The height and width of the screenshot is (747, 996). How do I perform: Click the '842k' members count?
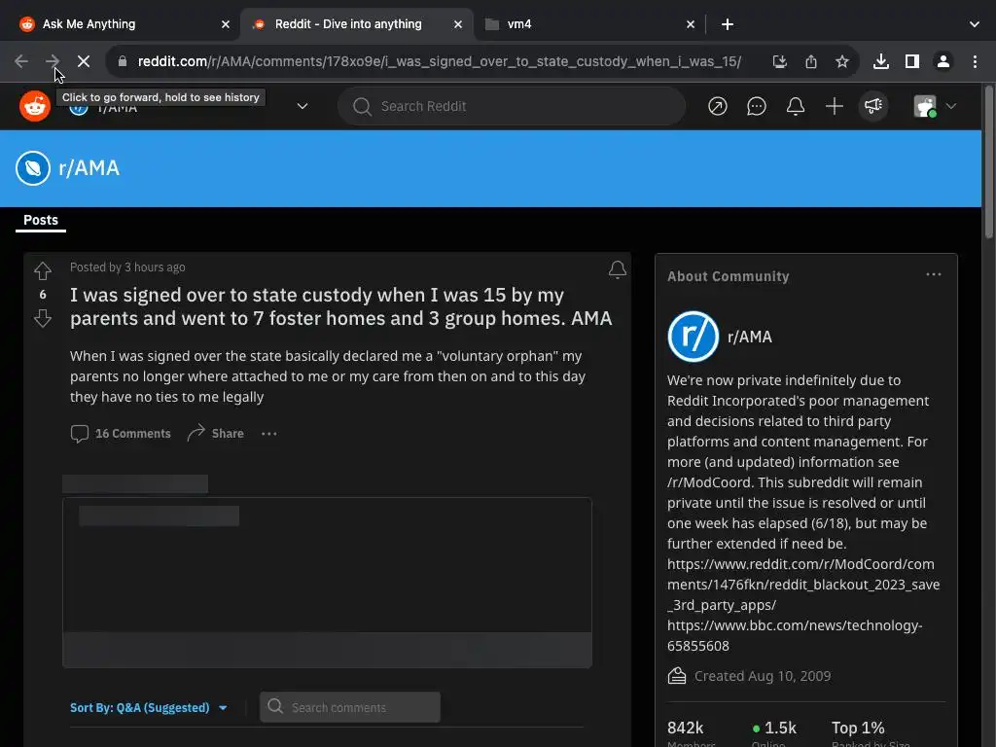685,728
